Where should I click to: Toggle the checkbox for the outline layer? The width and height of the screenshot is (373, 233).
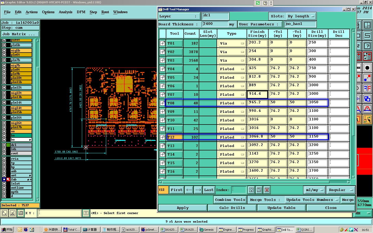tap(4, 188)
